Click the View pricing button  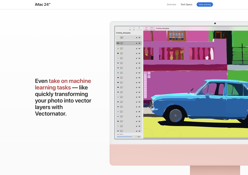click(x=205, y=5)
